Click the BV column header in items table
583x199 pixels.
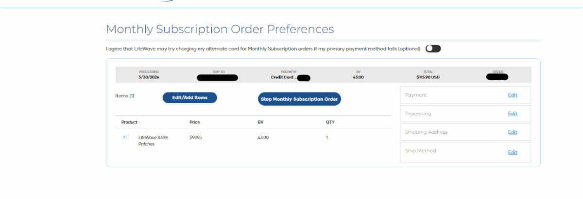(260, 122)
